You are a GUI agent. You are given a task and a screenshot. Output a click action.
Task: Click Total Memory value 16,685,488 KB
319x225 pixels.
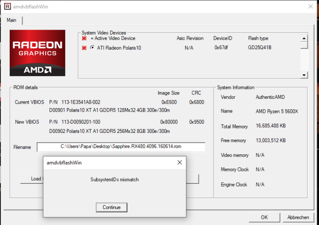271,126
